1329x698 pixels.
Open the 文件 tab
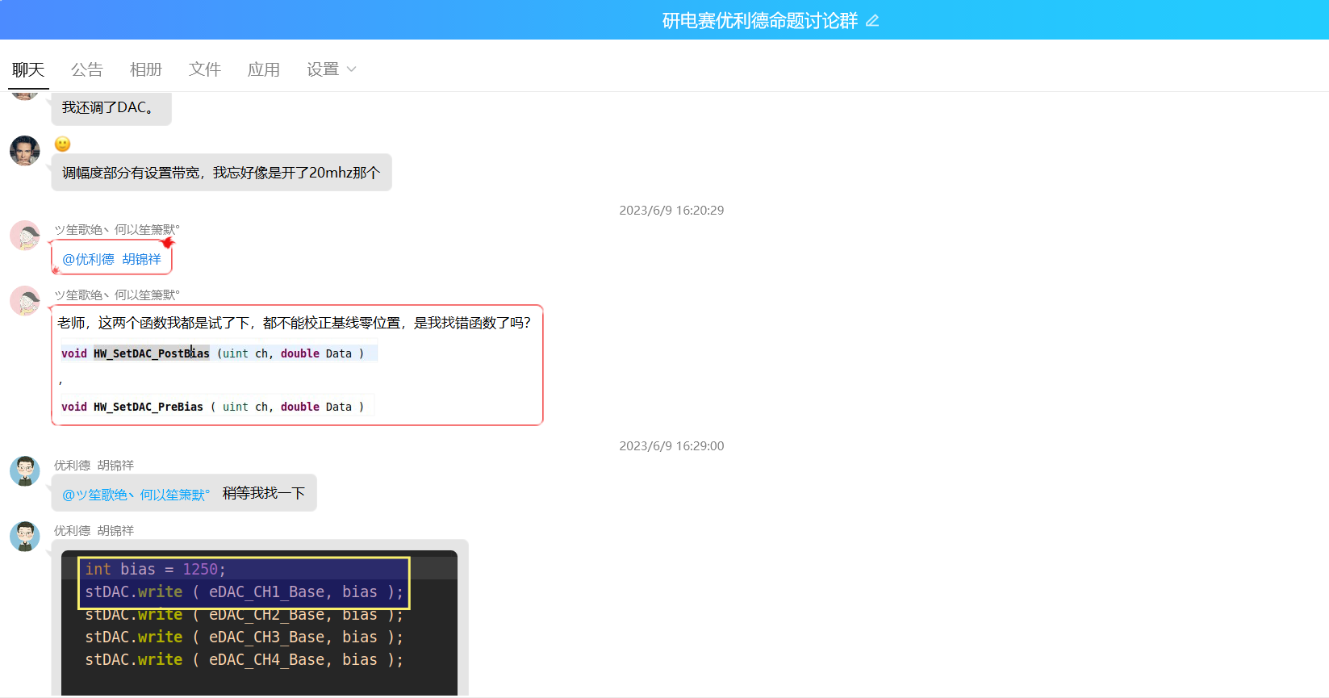205,70
